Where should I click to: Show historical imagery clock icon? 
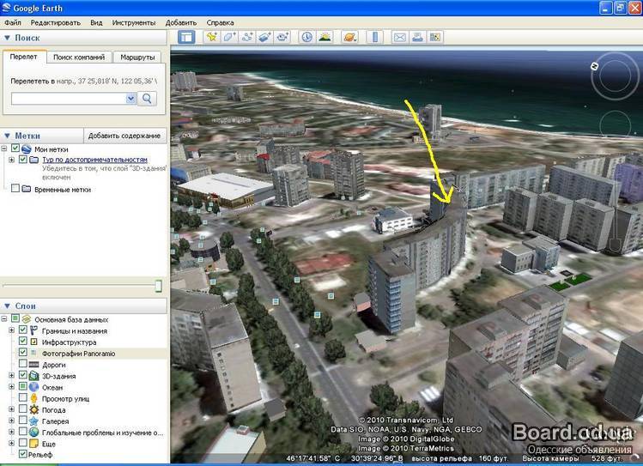point(306,37)
